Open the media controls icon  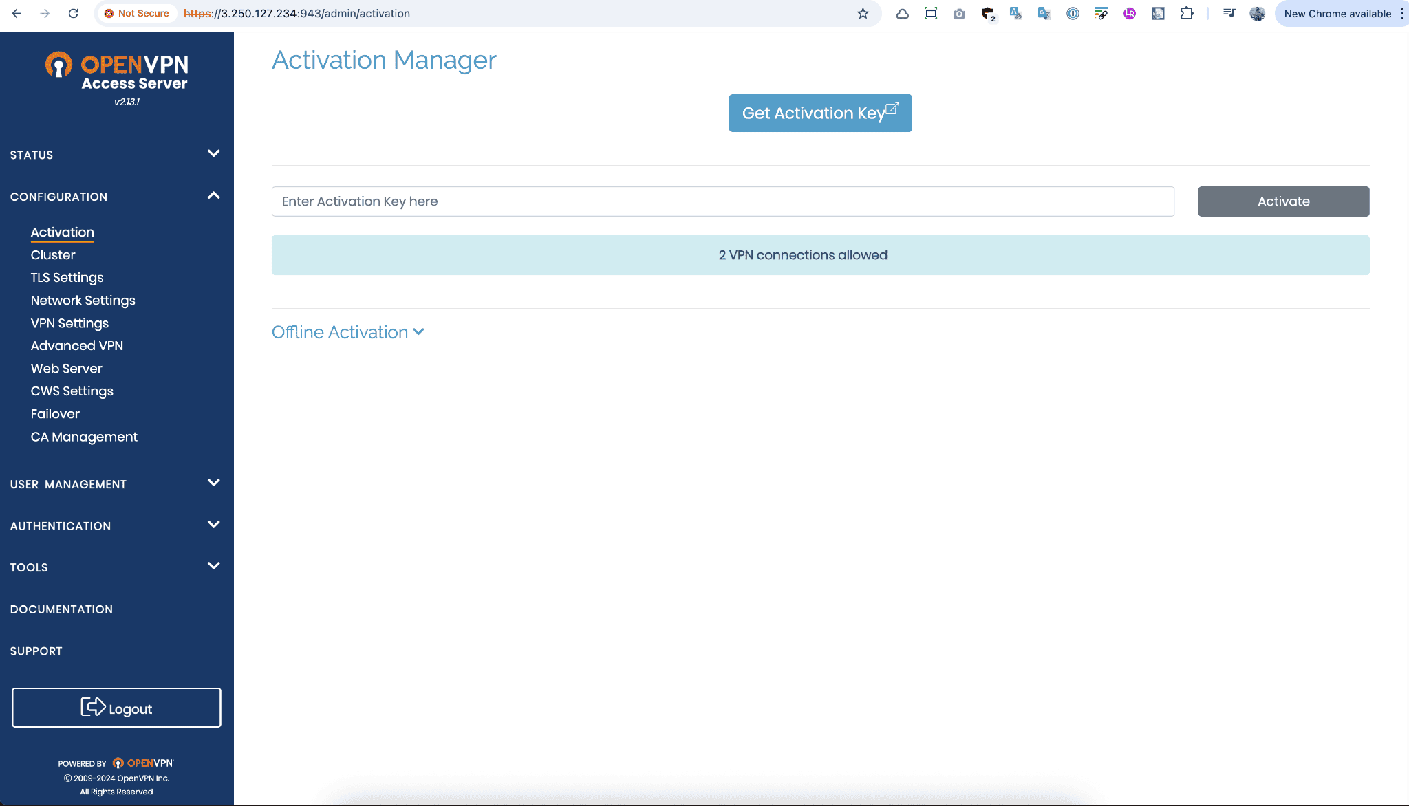[1229, 14]
